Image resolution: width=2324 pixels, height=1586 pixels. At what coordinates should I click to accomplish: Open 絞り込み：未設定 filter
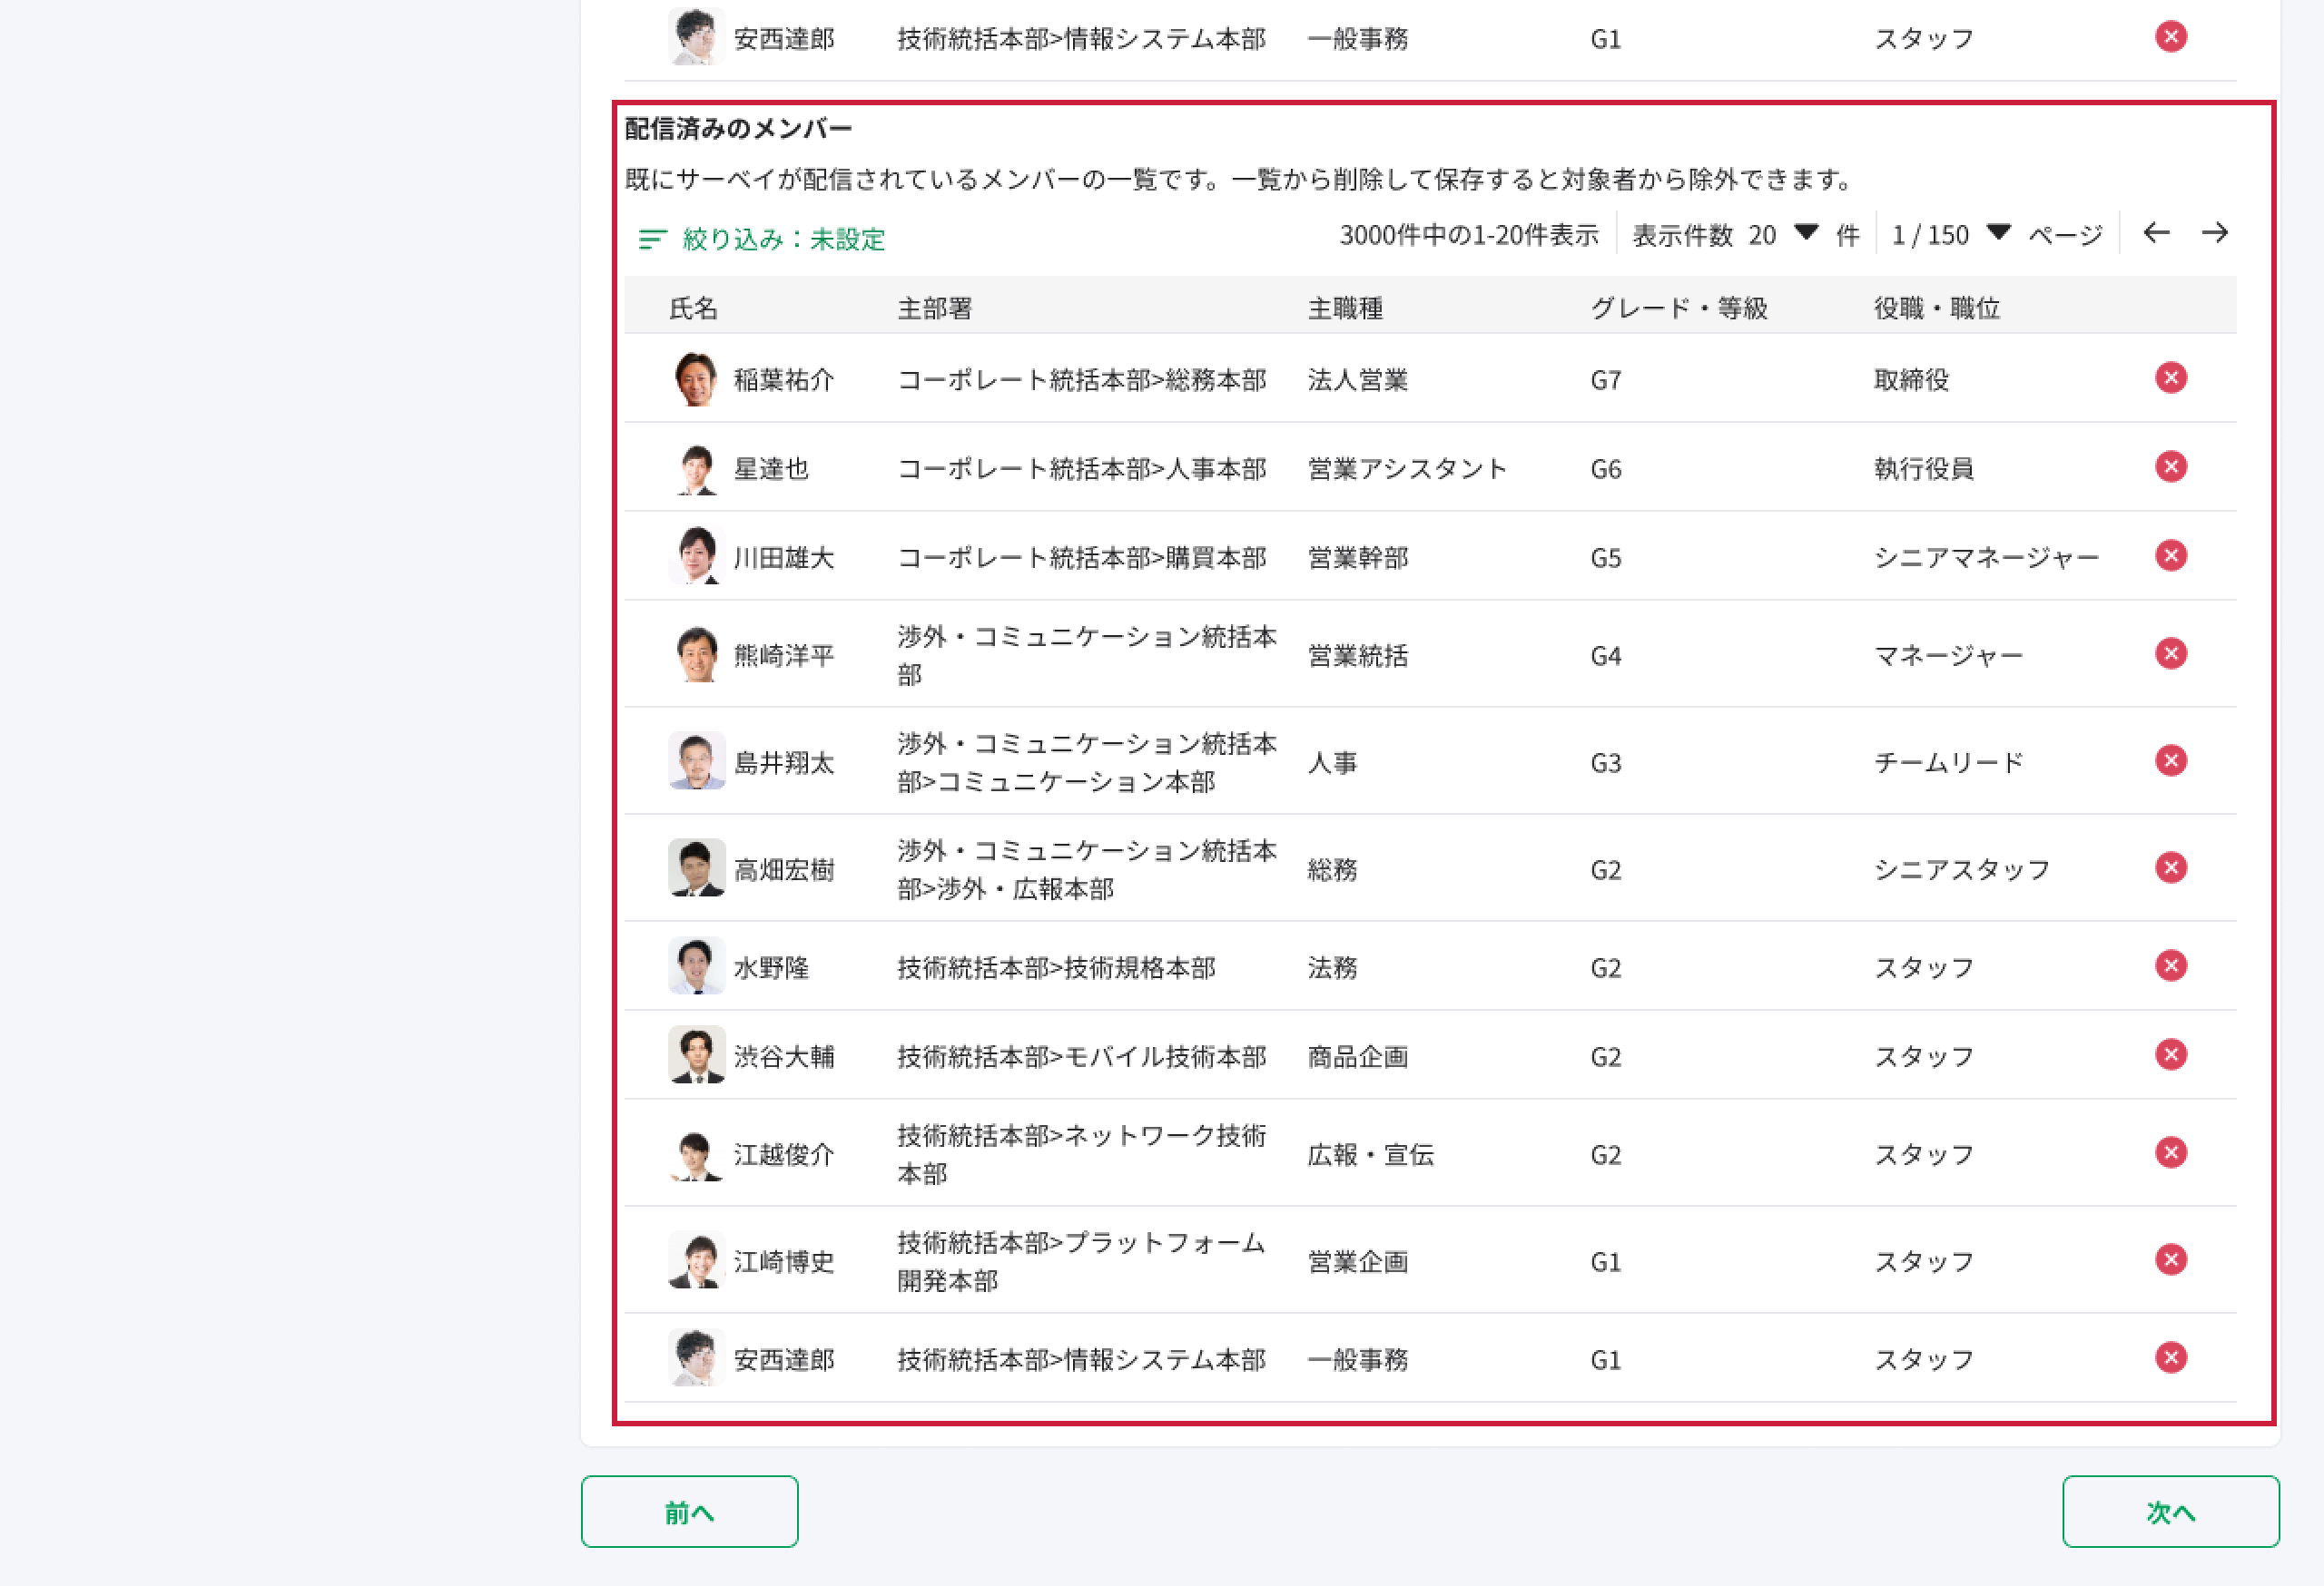point(762,239)
